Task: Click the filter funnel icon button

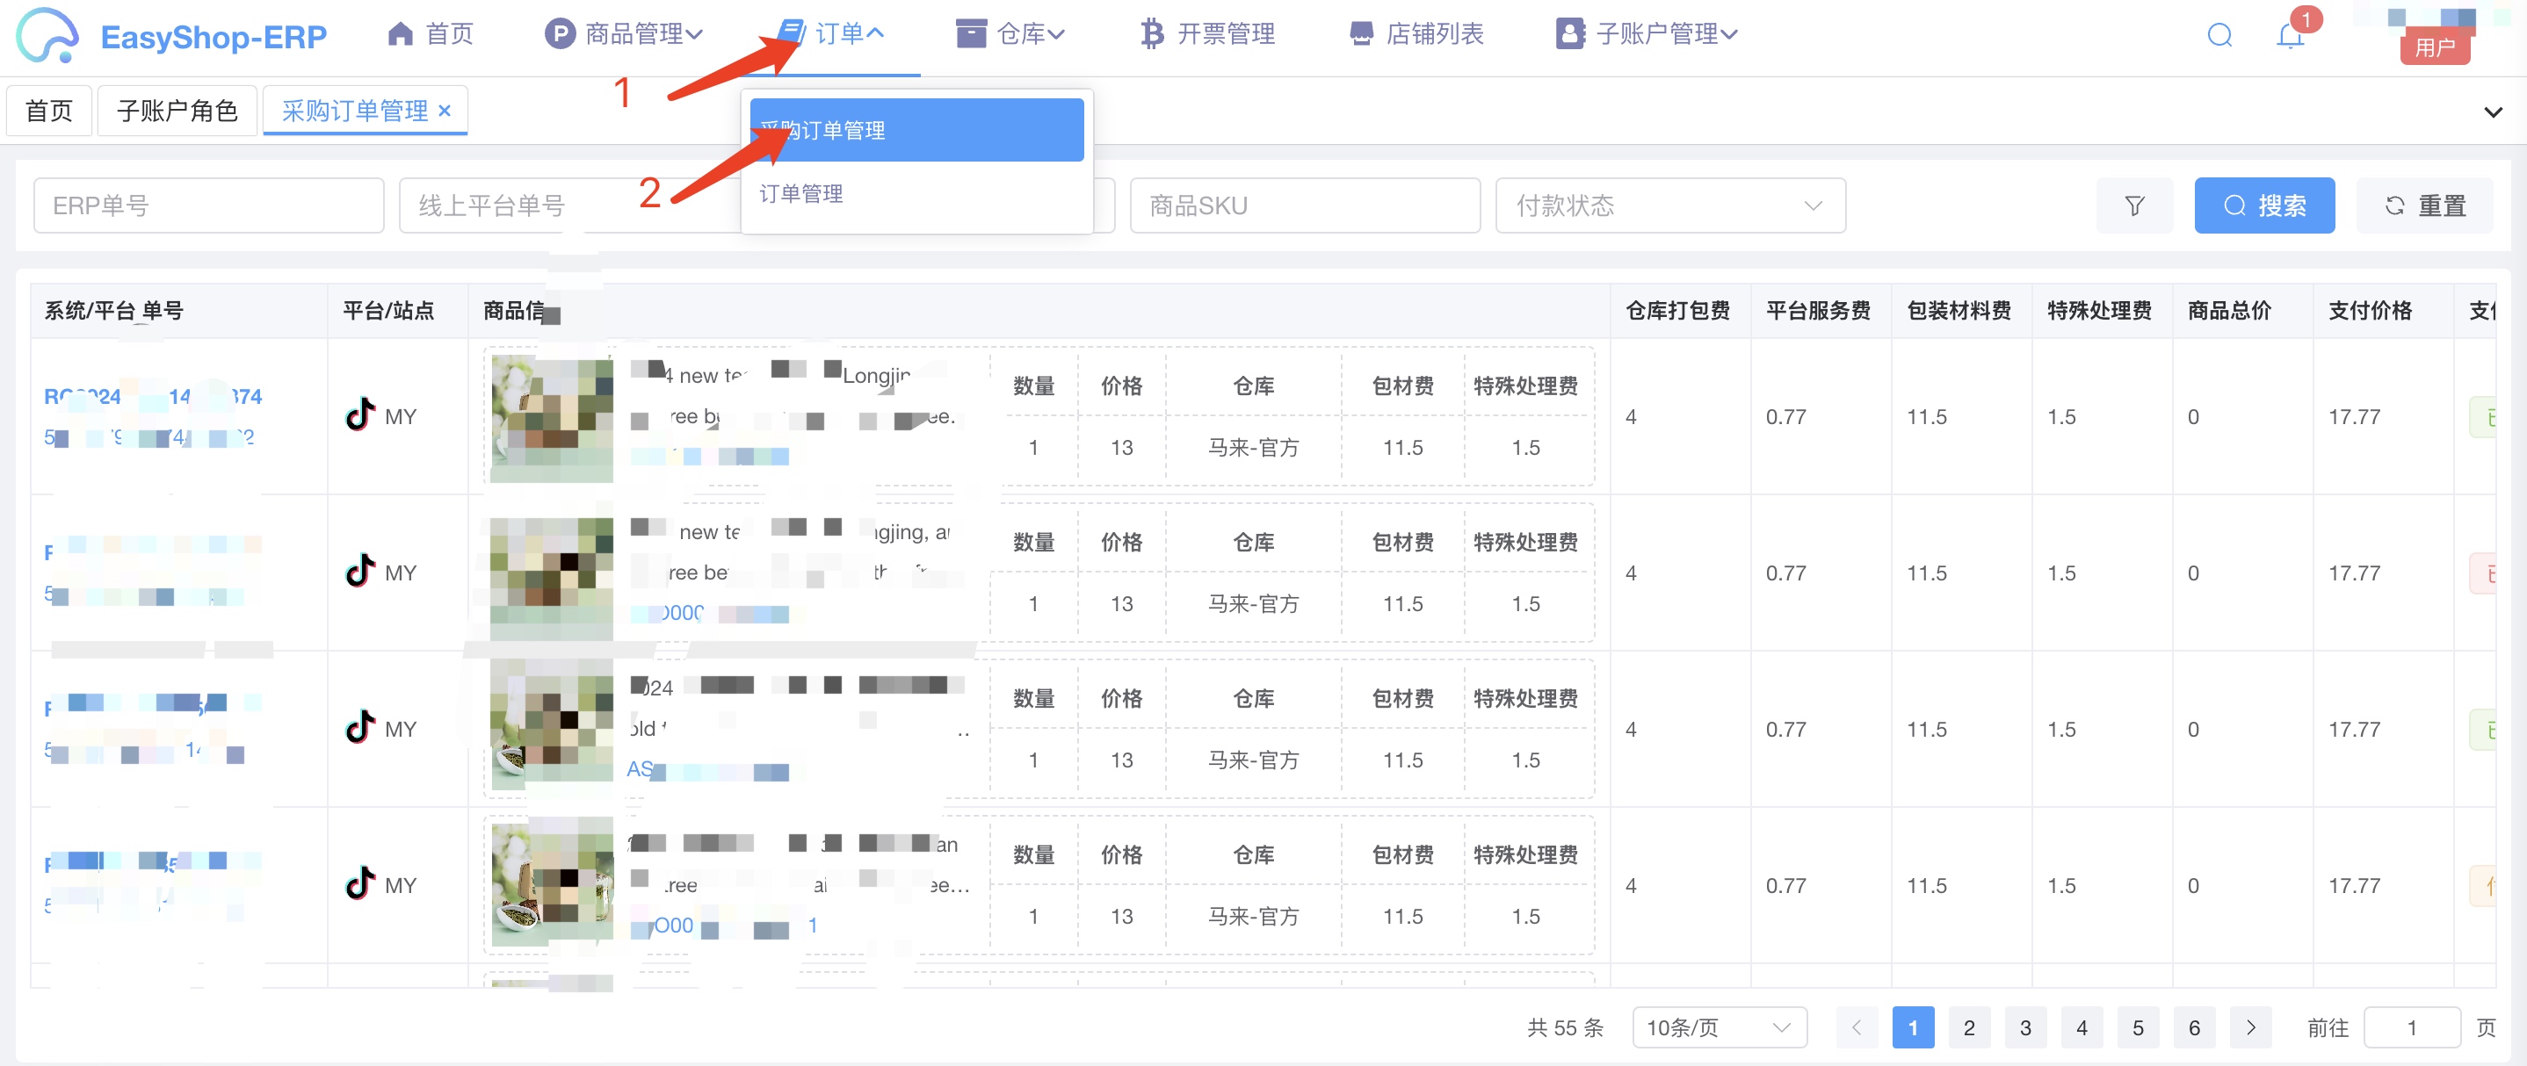Action: click(2134, 205)
